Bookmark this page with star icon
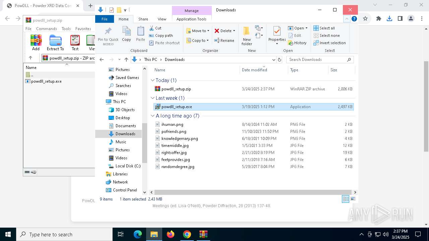This screenshot has width=429, height=241. (365, 19)
